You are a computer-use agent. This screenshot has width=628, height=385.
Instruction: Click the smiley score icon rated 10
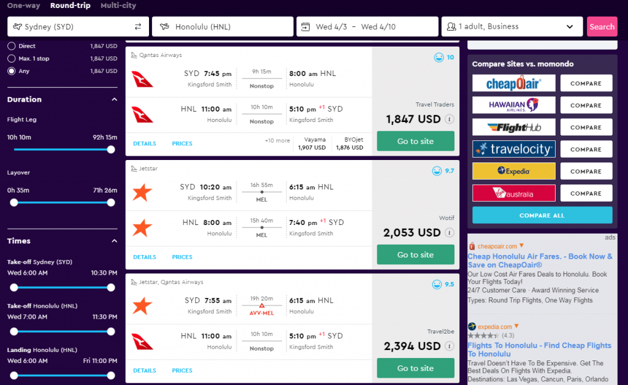(x=439, y=57)
